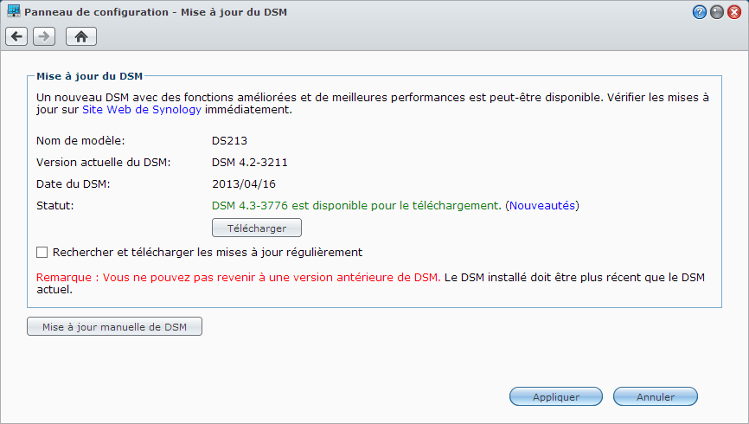Viewport: 749px width, 424px height.
Task: Click the Rechercher et télécharger checkbox label
Action: [208, 253]
